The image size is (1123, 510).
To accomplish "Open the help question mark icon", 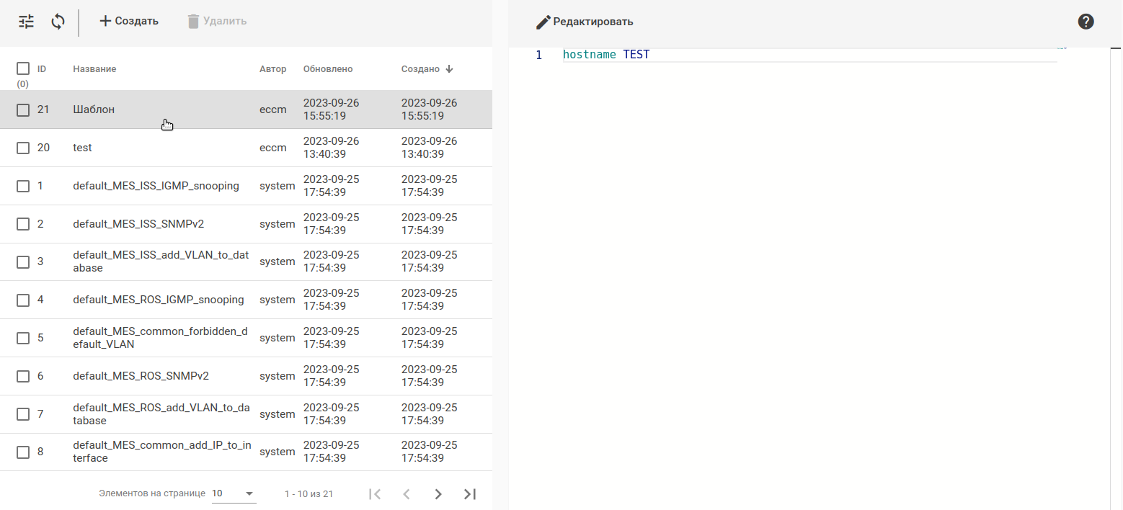I will 1086,22.
